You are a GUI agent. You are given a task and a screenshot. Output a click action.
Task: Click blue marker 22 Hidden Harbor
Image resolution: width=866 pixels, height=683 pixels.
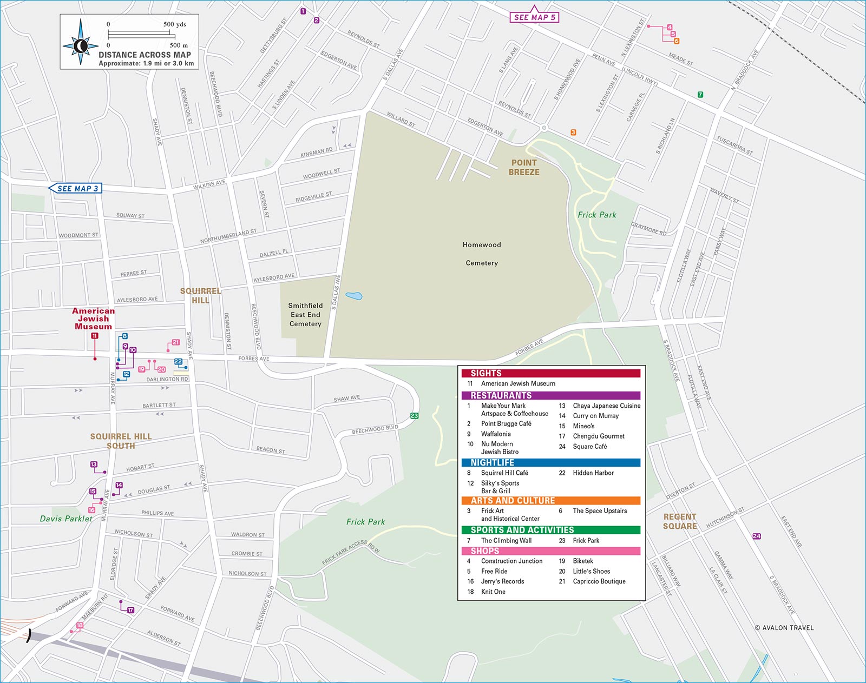[x=178, y=362]
